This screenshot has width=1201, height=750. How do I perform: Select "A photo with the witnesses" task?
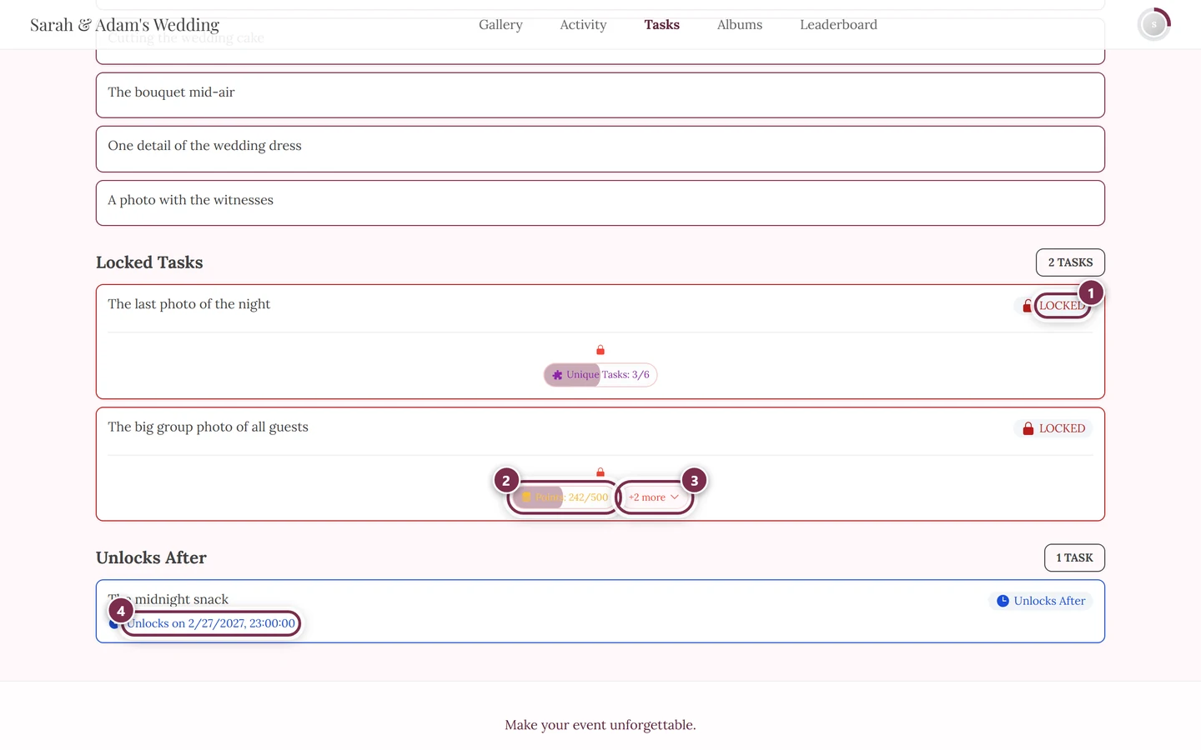tap(600, 203)
